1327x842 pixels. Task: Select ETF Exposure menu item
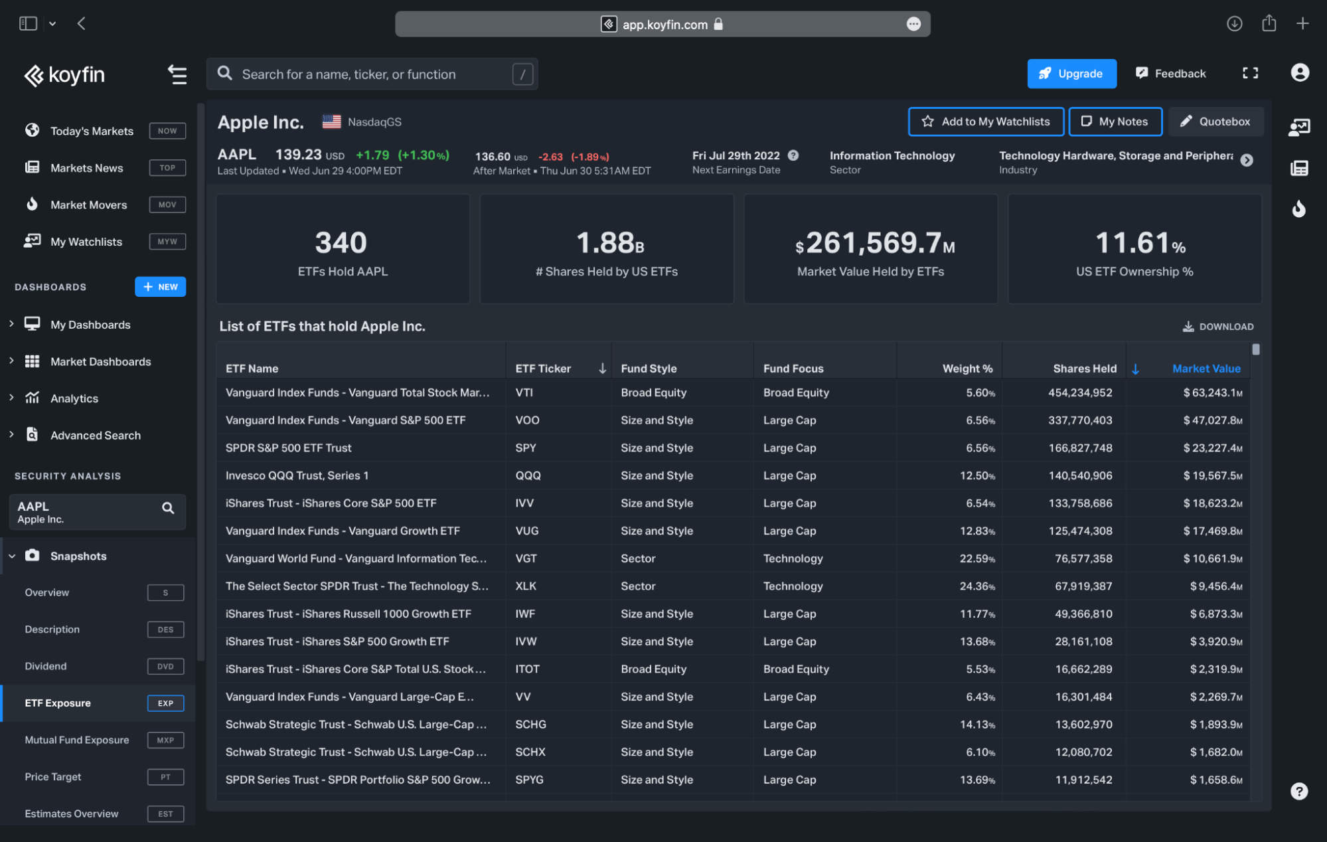pyautogui.click(x=98, y=703)
